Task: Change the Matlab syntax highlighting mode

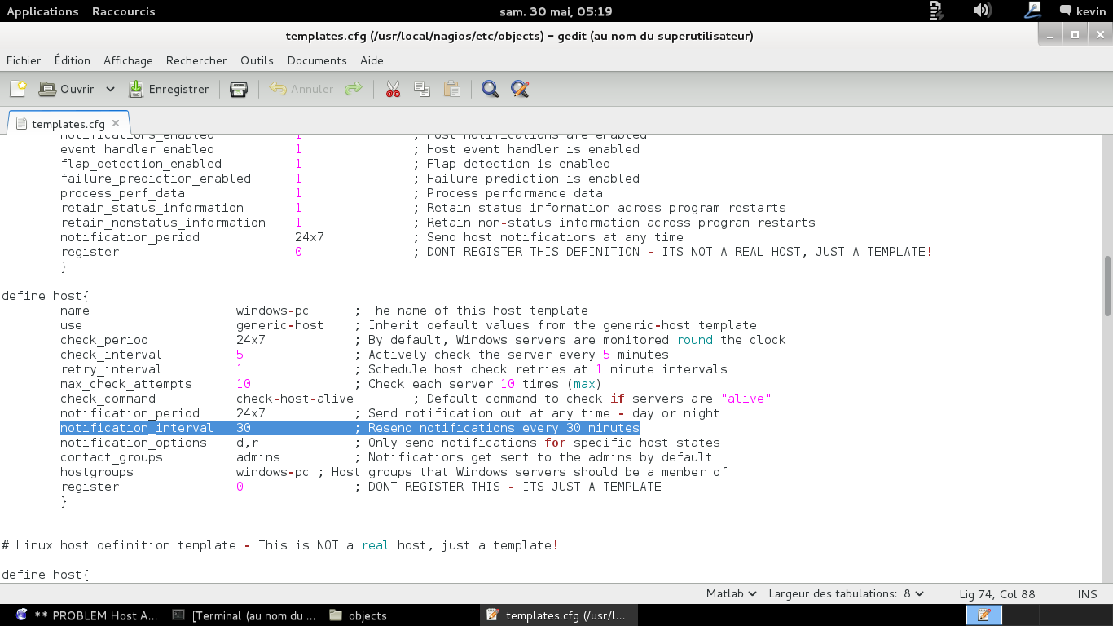Action: [731, 594]
